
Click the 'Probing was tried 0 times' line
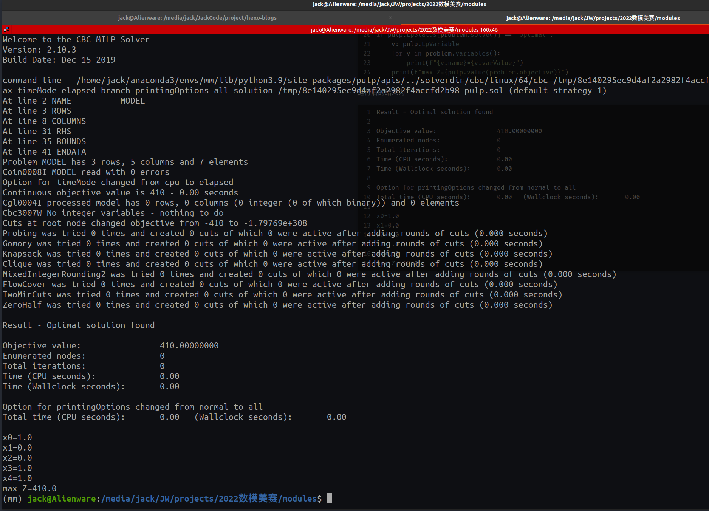point(275,234)
